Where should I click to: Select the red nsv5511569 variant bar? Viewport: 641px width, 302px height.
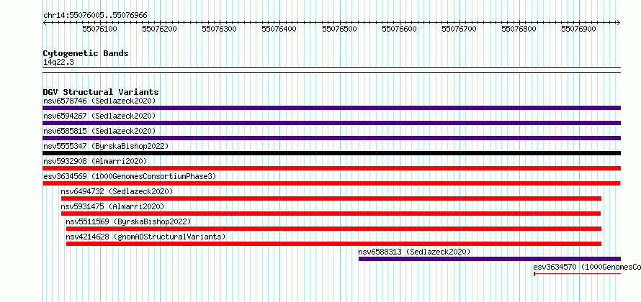click(x=333, y=229)
